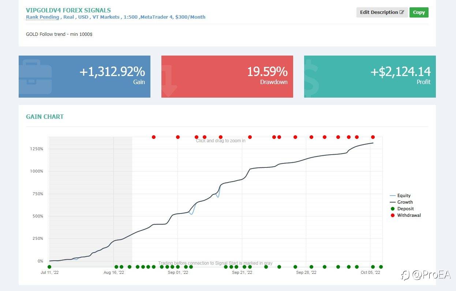456x291 pixels.
Task: Click the leftmost green deposit marker
Action: tap(49, 267)
